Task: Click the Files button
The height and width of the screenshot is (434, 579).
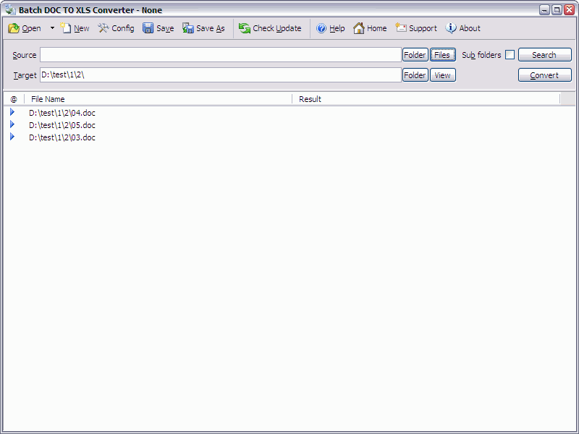Action: [443, 55]
